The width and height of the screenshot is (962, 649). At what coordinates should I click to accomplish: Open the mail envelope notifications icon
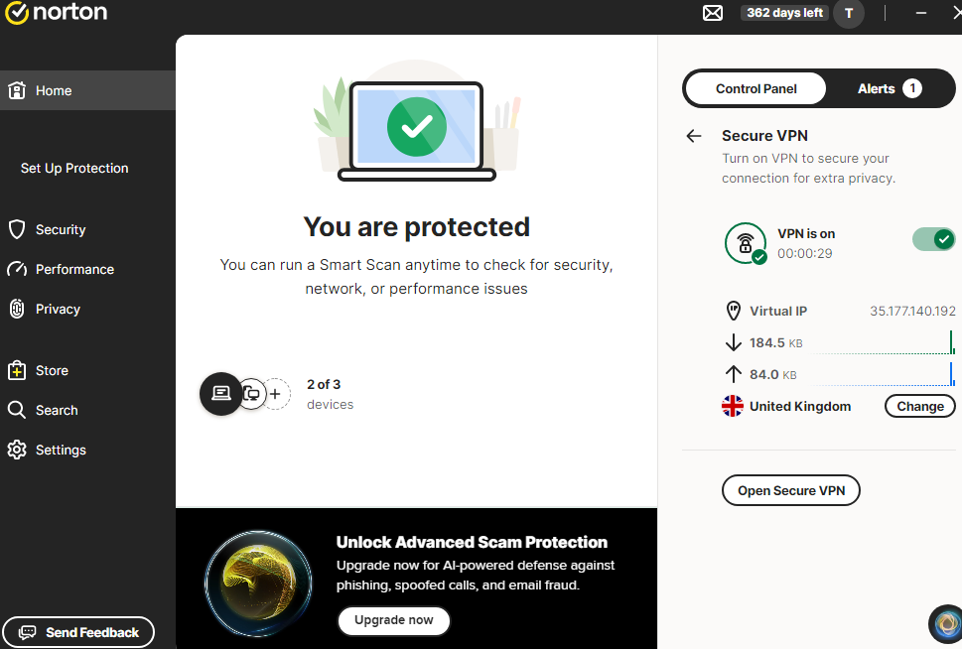point(712,13)
